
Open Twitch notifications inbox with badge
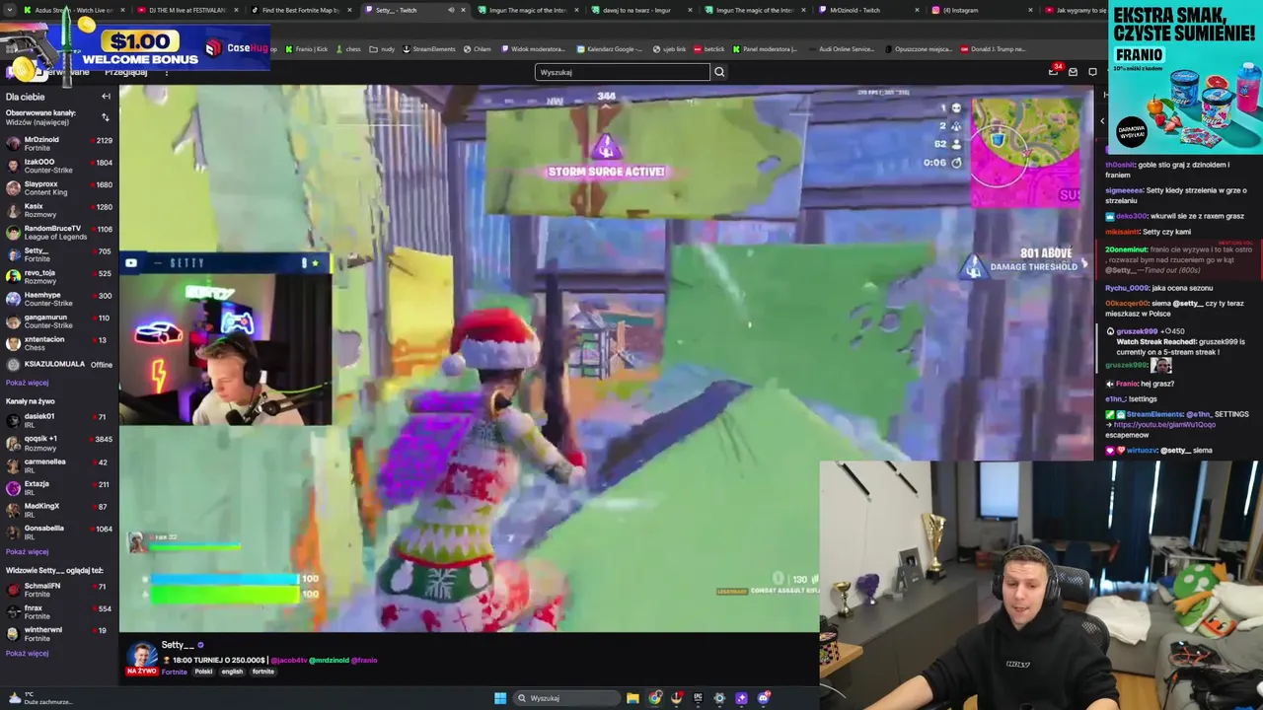pos(1053,71)
